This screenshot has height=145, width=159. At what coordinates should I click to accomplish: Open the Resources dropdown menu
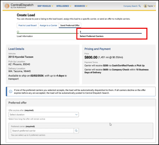pos(81,6)
